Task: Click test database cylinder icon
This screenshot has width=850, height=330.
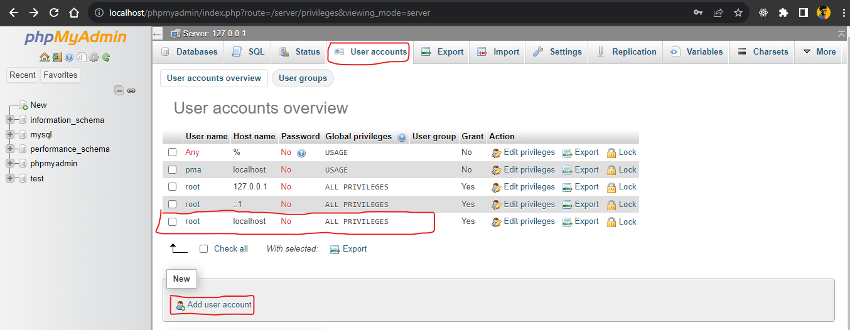Action: pos(23,178)
